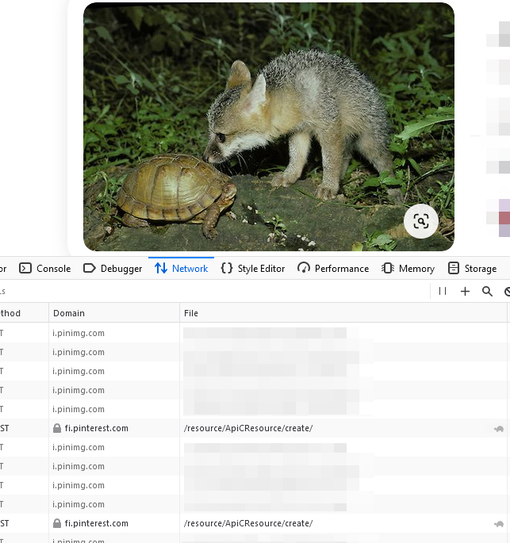The width and height of the screenshot is (510, 543).
Task: Click the visual search lens icon on image
Action: click(x=420, y=221)
